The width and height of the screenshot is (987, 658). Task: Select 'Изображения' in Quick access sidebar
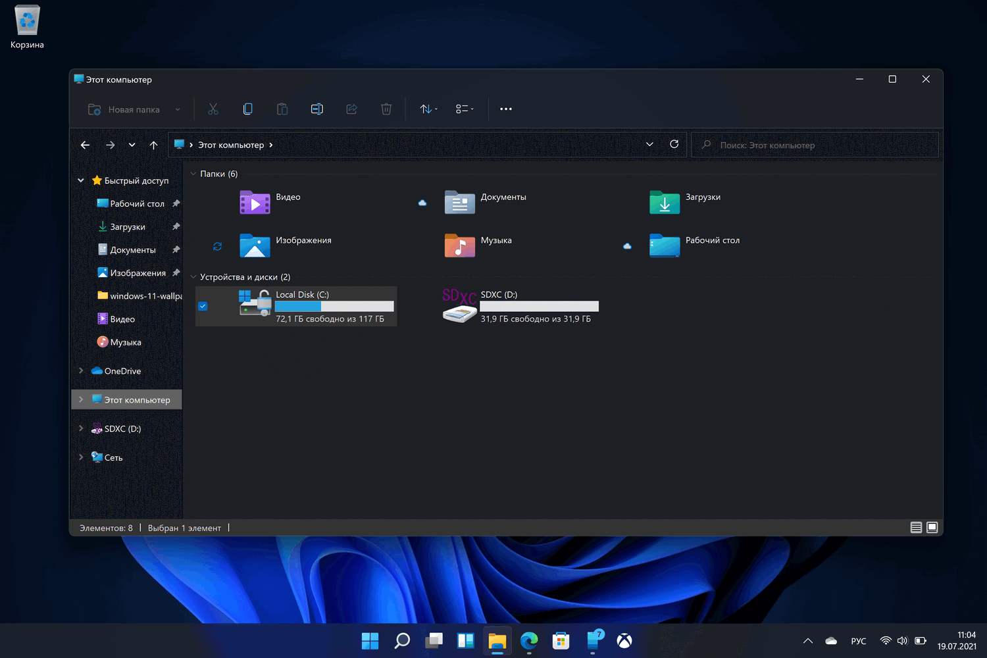138,273
